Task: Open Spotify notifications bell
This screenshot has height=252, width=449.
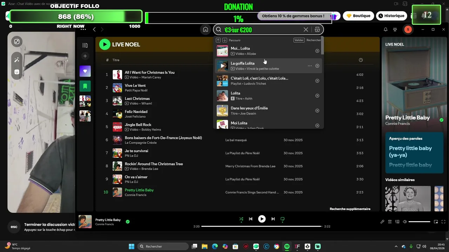Action: [386, 30]
